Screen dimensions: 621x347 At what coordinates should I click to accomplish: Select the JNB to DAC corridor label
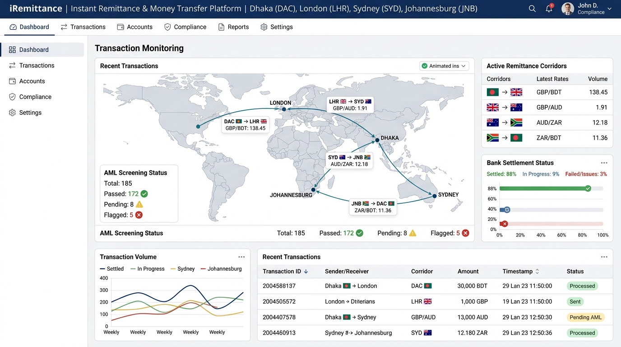(x=372, y=207)
